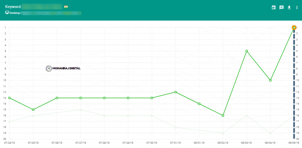Select the rank 13 data point on 07/26/18
Image resolution: width=302 pixels, height=148 pixels.
(x=57, y=98)
